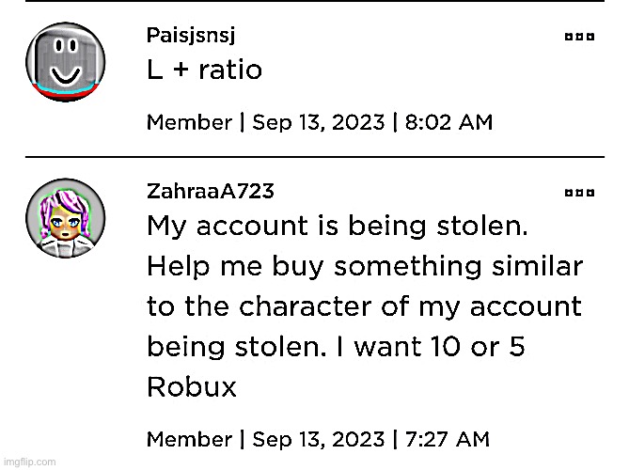This screenshot has height=470, width=629.
Task: Open the options menu on Paisjsnsj's comment
Action: [578, 38]
